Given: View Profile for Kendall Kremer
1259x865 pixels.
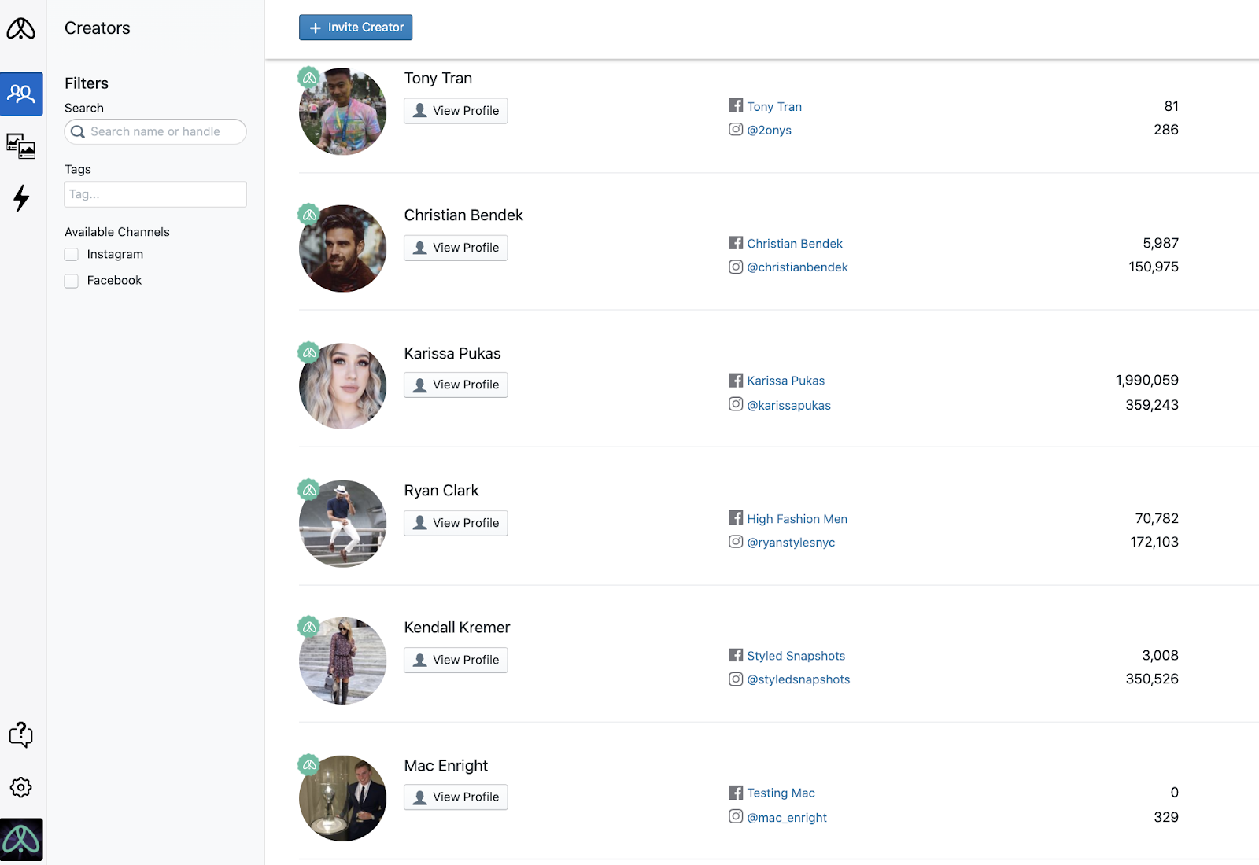Looking at the screenshot, I should pos(456,660).
